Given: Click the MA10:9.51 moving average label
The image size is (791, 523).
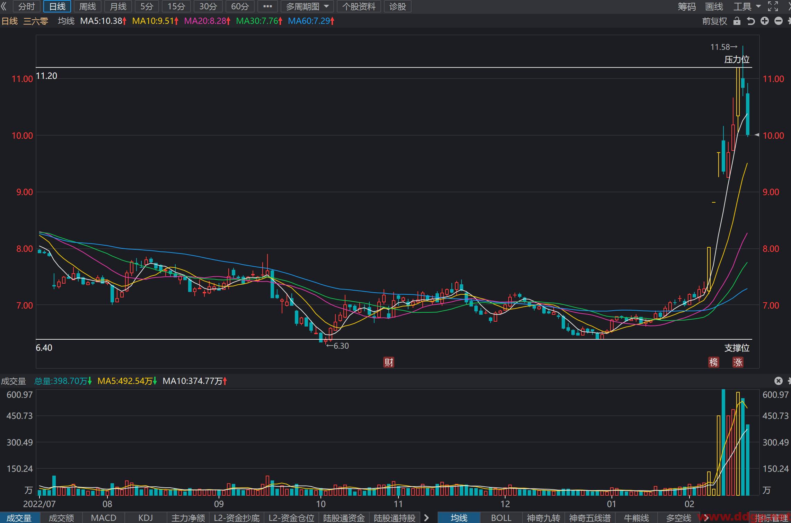Looking at the screenshot, I should 155,21.
